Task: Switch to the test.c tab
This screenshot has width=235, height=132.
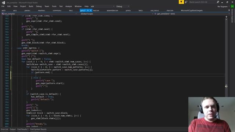Action: click(141, 11)
